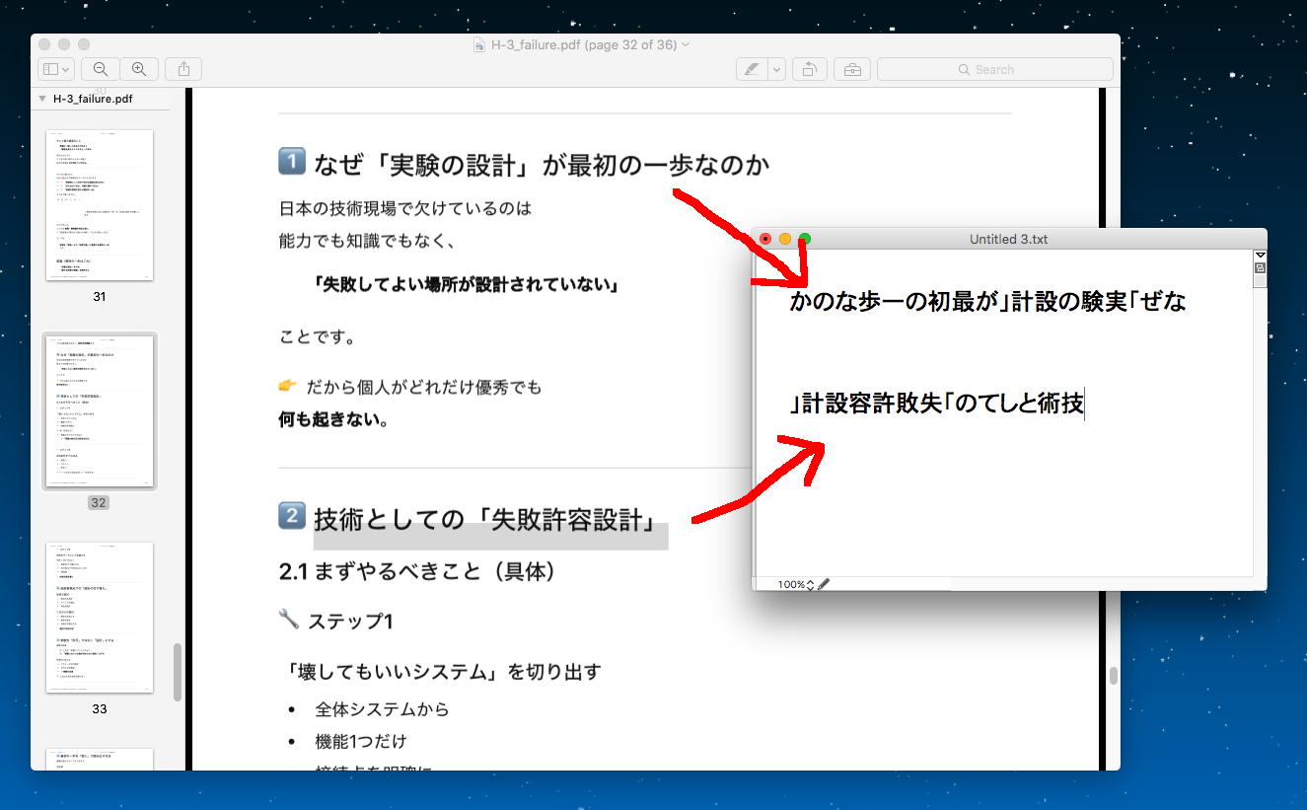Click the second text line in Untitled 3.txt
The height and width of the screenshot is (810, 1307).
pyautogui.click(x=937, y=404)
